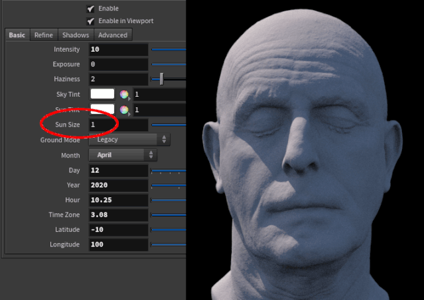The width and height of the screenshot is (424, 300).
Task: Open the Sky Tint color wheel picker
Action: tap(124, 95)
